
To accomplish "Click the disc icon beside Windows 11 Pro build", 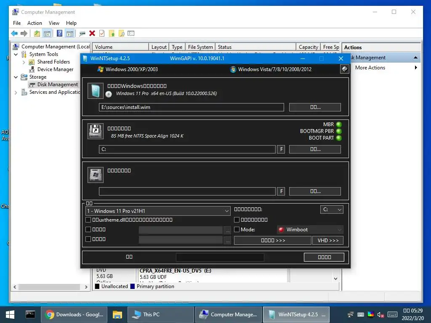I will 109,94.
